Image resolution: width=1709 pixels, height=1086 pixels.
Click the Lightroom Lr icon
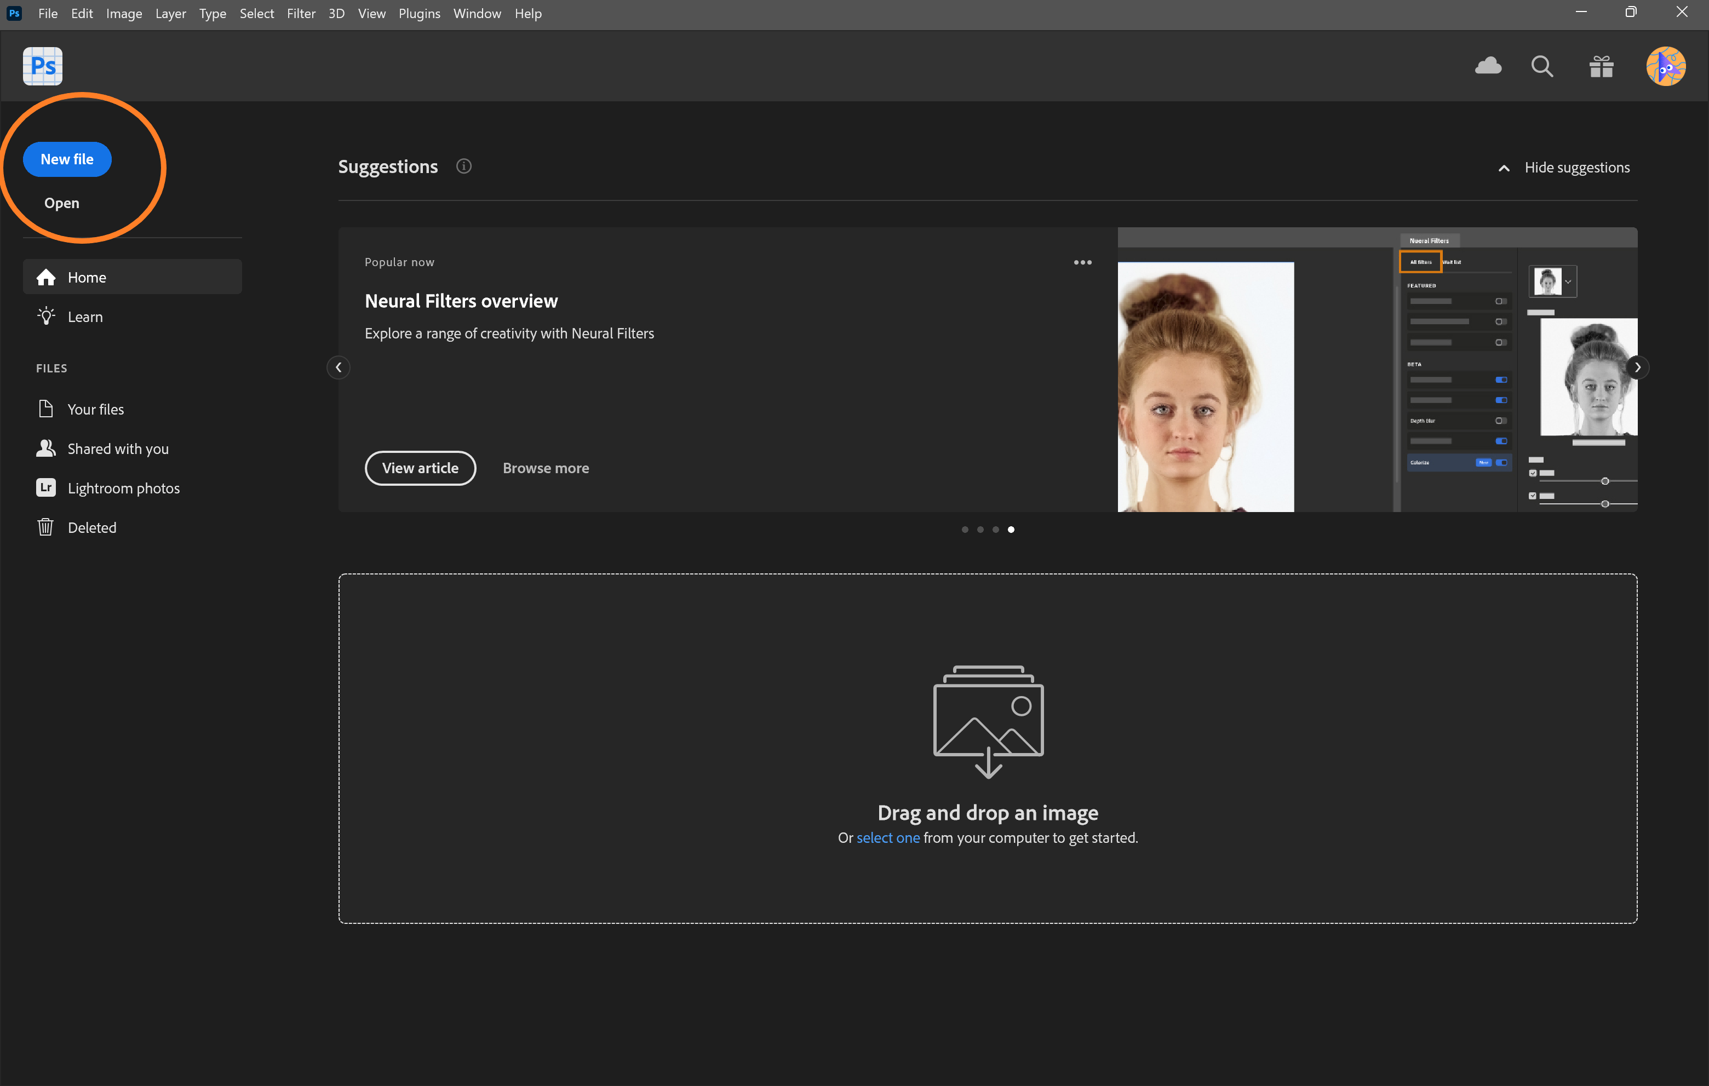pyautogui.click(x=46, y=487)
